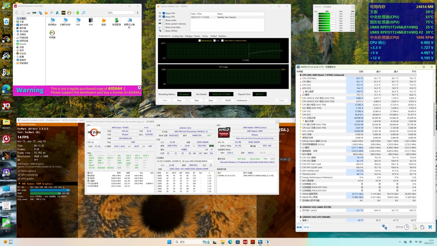The height and width of the screenshot is (246, 437).
Task: Click the blue navigation arrows in HWiNFO footer
Action: (299, 227)
